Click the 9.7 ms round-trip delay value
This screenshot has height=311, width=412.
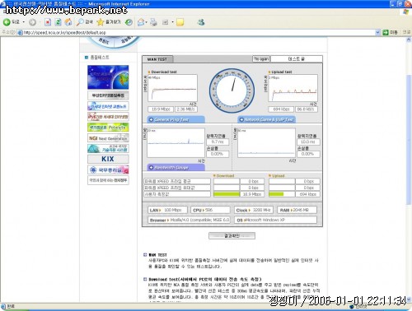218,142
